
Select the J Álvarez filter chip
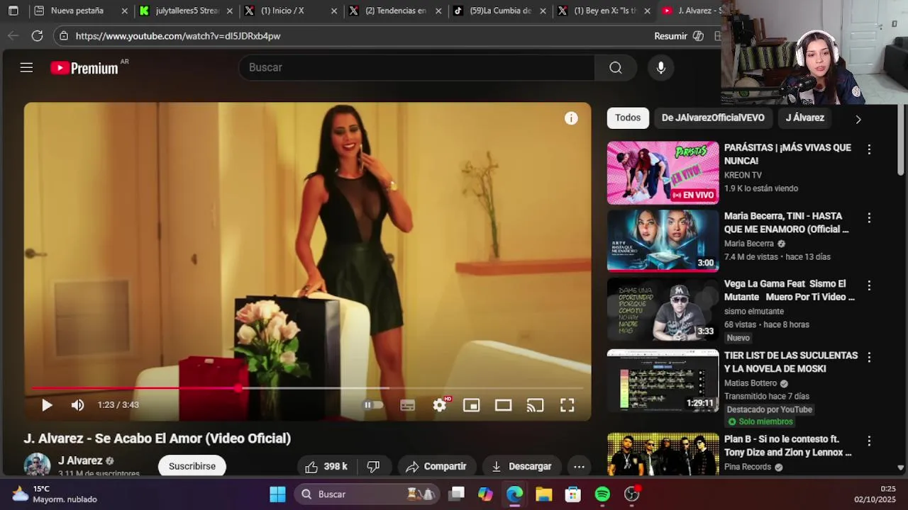(804, 118)
